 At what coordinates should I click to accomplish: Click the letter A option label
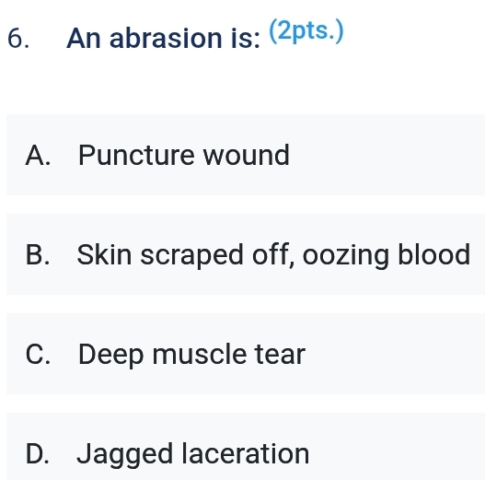[x=38, y=155]
